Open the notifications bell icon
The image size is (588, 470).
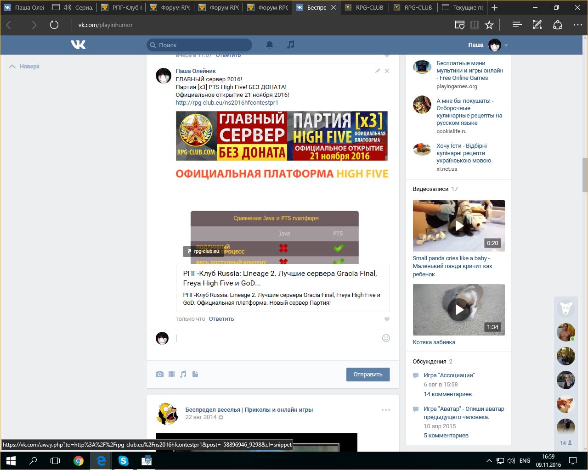point(270,45)
